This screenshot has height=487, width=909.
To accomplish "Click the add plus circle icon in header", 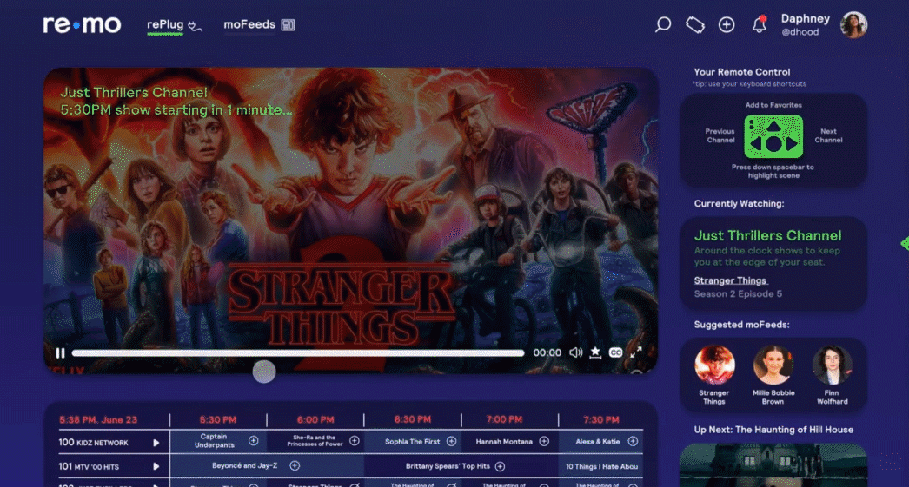I will 727,24.
